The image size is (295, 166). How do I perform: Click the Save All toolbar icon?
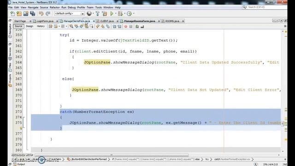coord(33,13)
